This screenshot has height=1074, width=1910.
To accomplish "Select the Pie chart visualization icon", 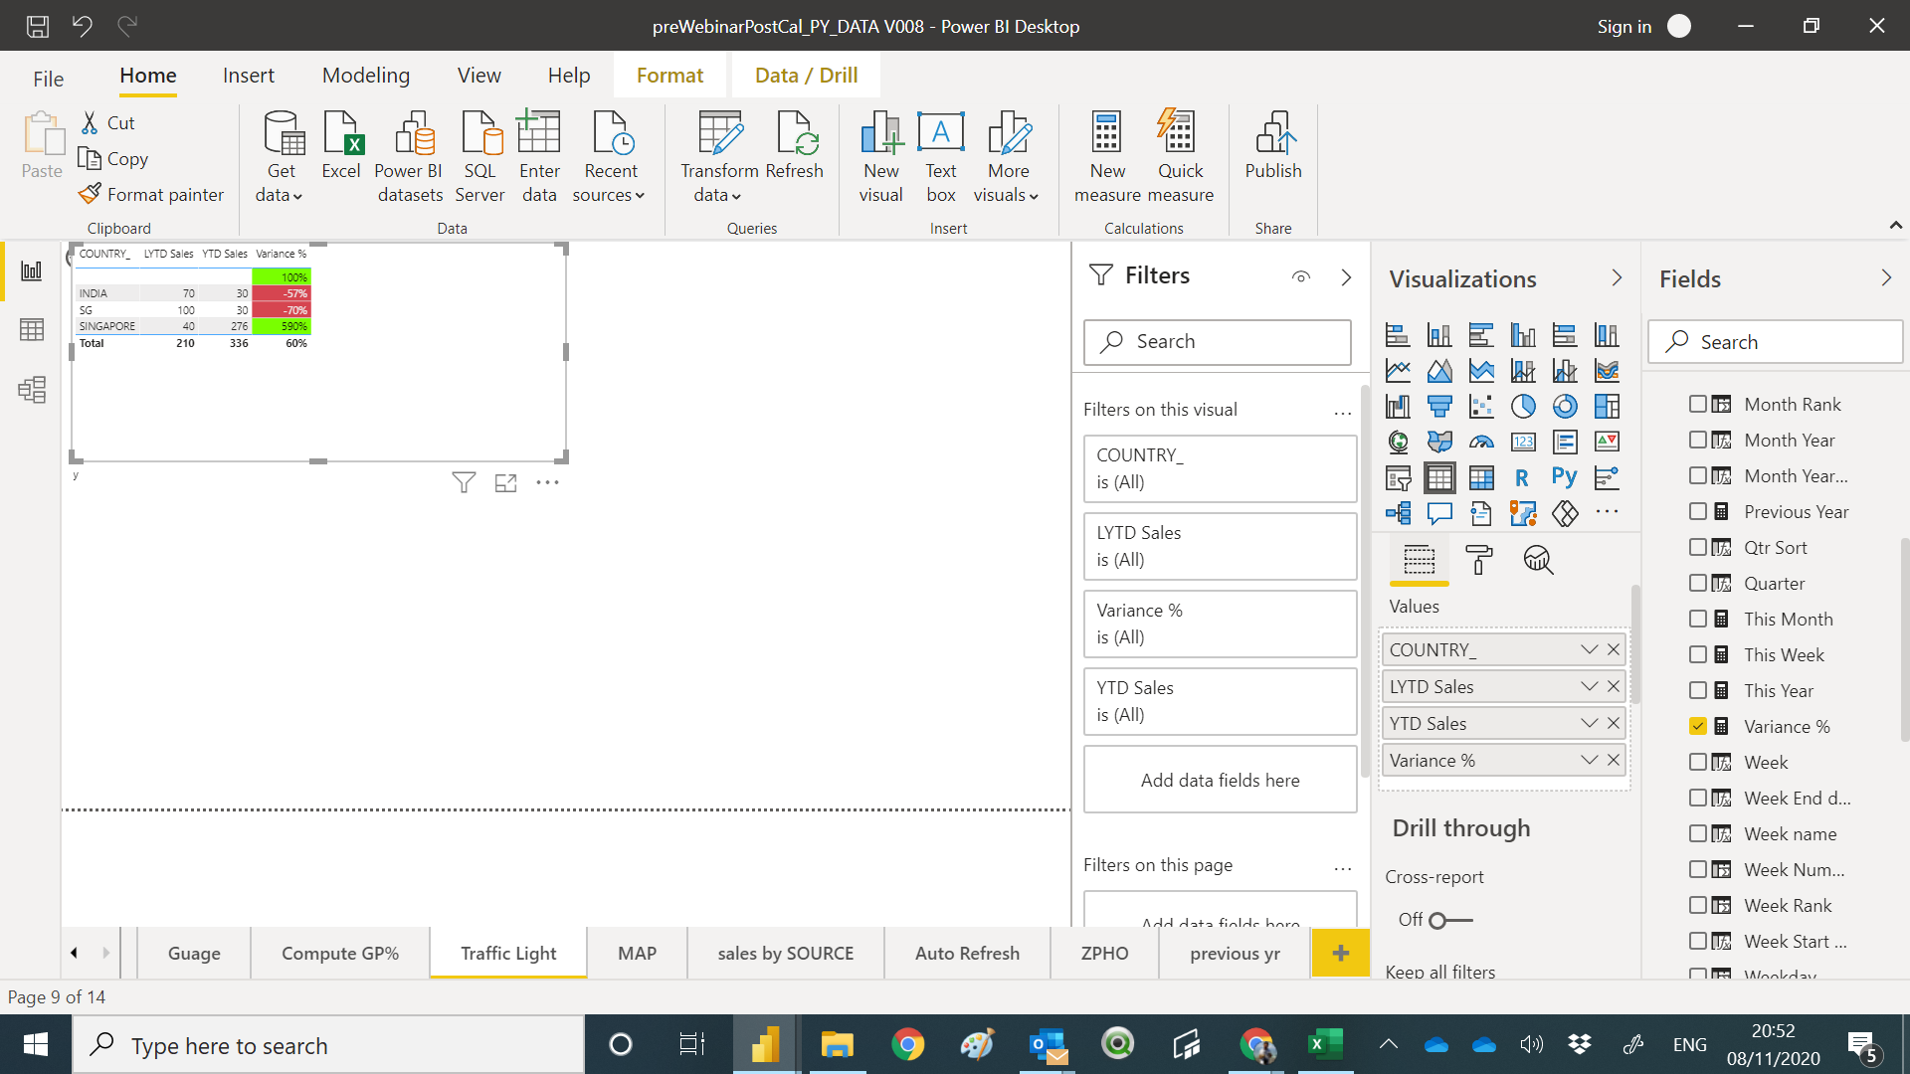I will point(1523,406).
